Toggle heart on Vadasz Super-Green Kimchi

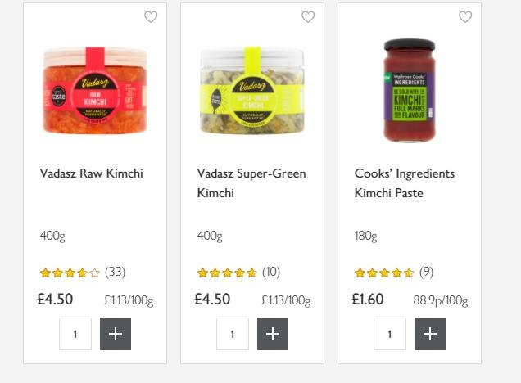tap(308, 17)
